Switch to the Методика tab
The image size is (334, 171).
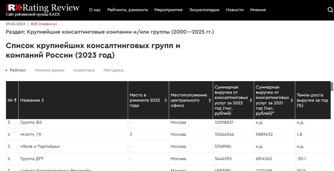[x=113, y=70]
